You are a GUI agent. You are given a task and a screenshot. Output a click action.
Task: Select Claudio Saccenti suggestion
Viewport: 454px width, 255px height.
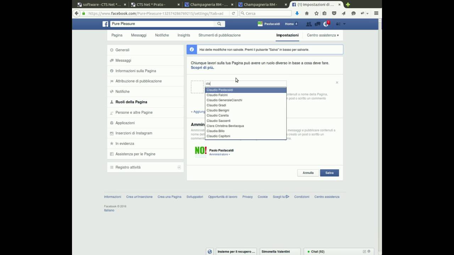pos(246,121)
